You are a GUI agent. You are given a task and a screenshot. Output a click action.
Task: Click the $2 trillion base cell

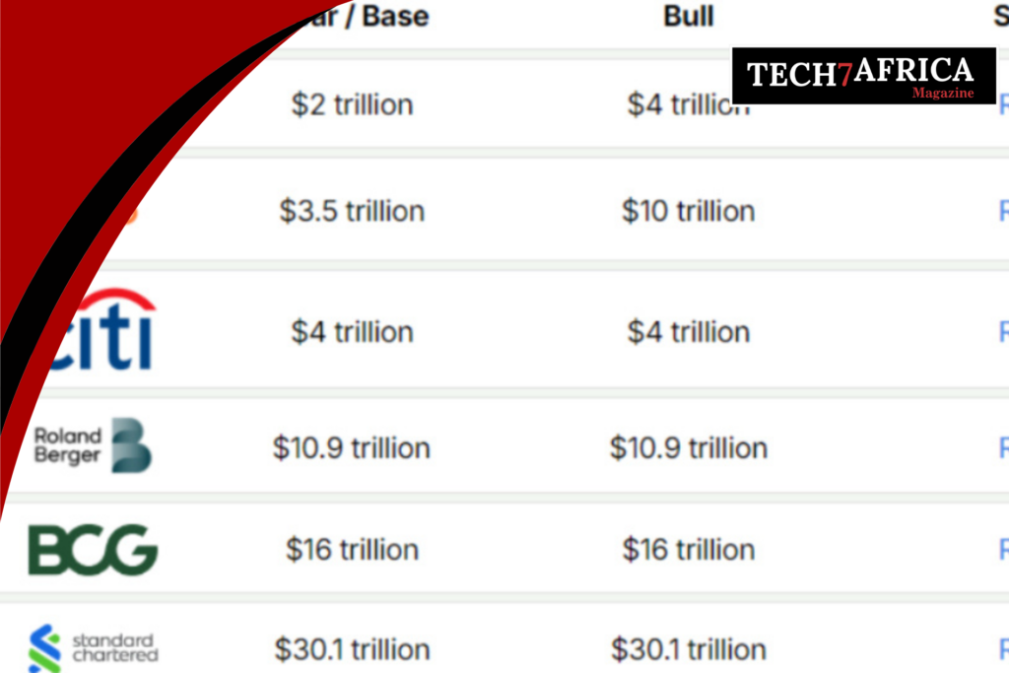coord(352,104)
